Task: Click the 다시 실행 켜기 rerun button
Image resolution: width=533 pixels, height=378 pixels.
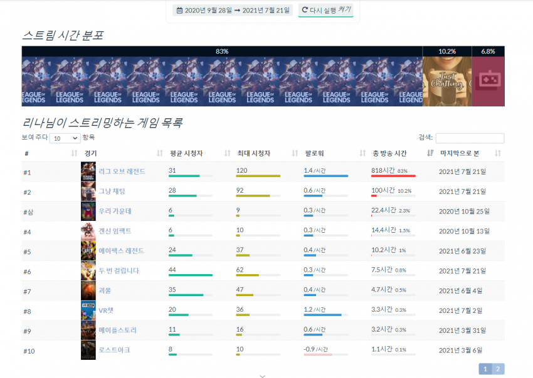Action: (x=325, y=10)
